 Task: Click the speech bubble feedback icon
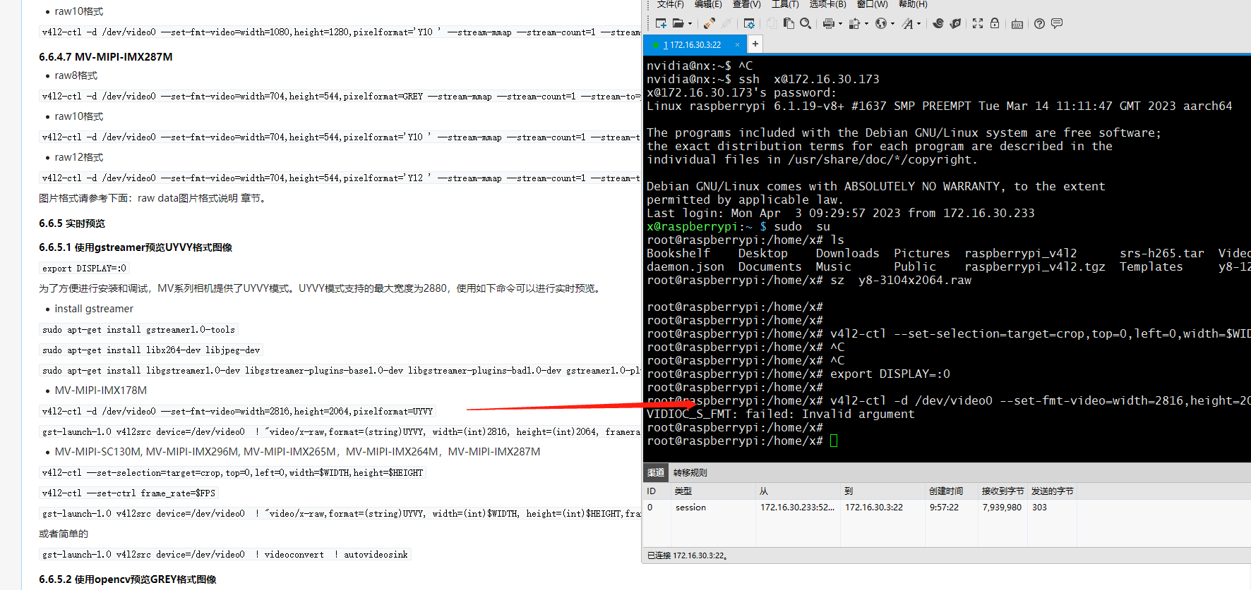tap(1057, 23)
